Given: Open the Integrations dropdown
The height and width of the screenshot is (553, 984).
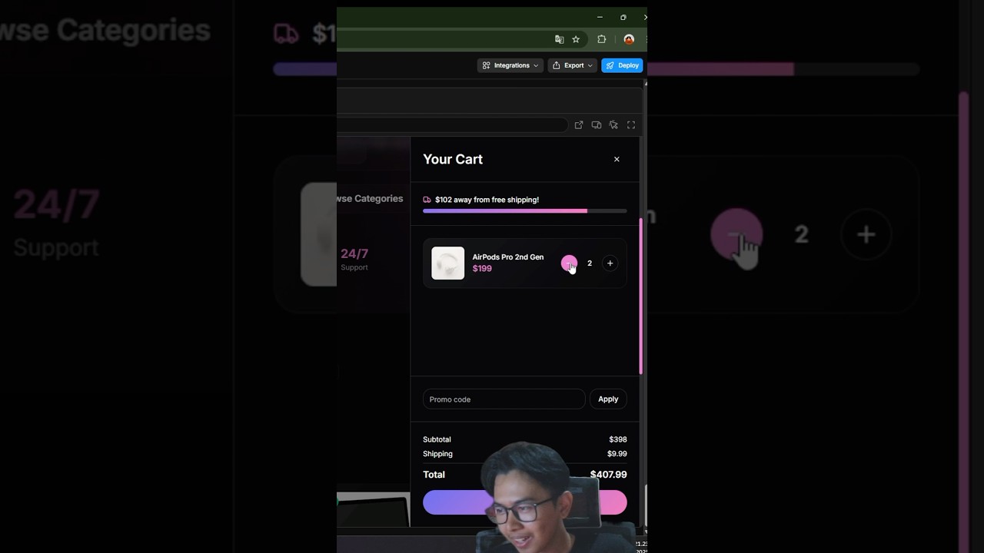Looking at the screenshot, I should [x=510, y=65].
